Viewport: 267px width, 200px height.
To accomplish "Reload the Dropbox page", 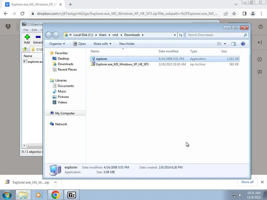I will coord(22,14).
